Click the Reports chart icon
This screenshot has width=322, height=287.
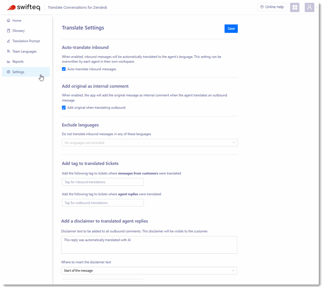(8, 61)
